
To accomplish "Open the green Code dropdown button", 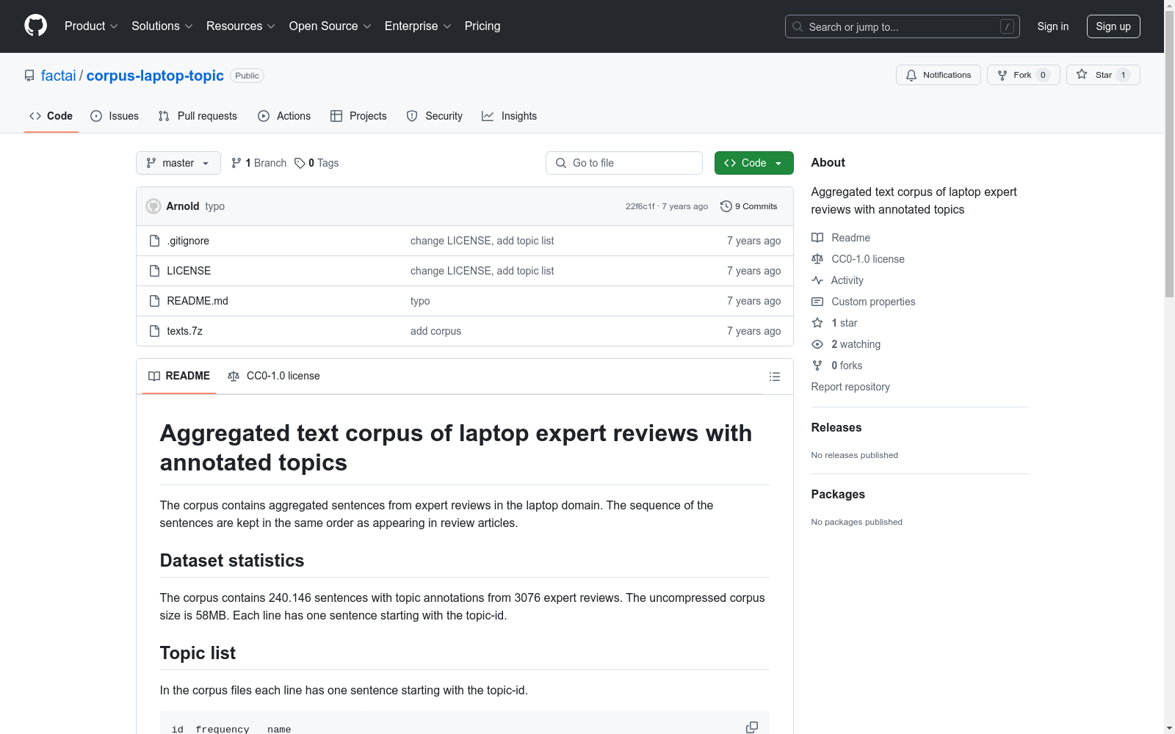I will 753,163.
